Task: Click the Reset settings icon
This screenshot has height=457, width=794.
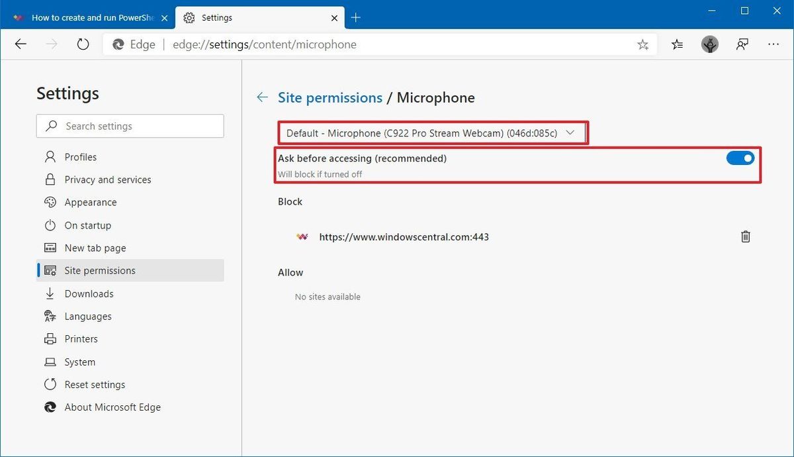Action: point(50,384)
